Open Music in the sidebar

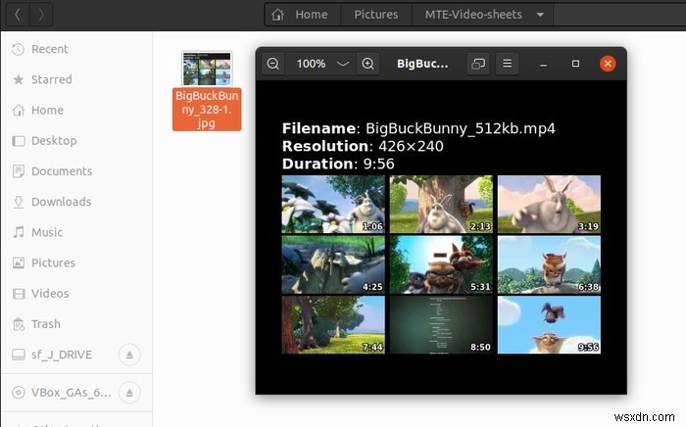tap(76, 232)
